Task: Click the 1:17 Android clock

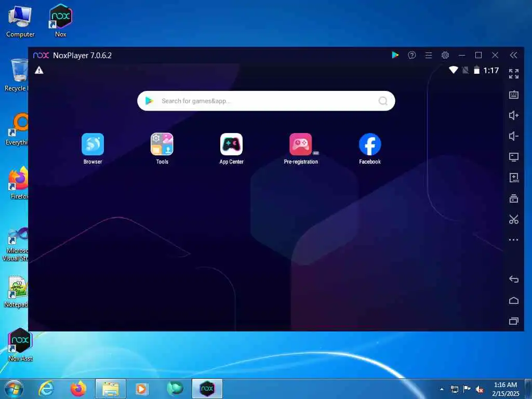Action: pos(491,70)
